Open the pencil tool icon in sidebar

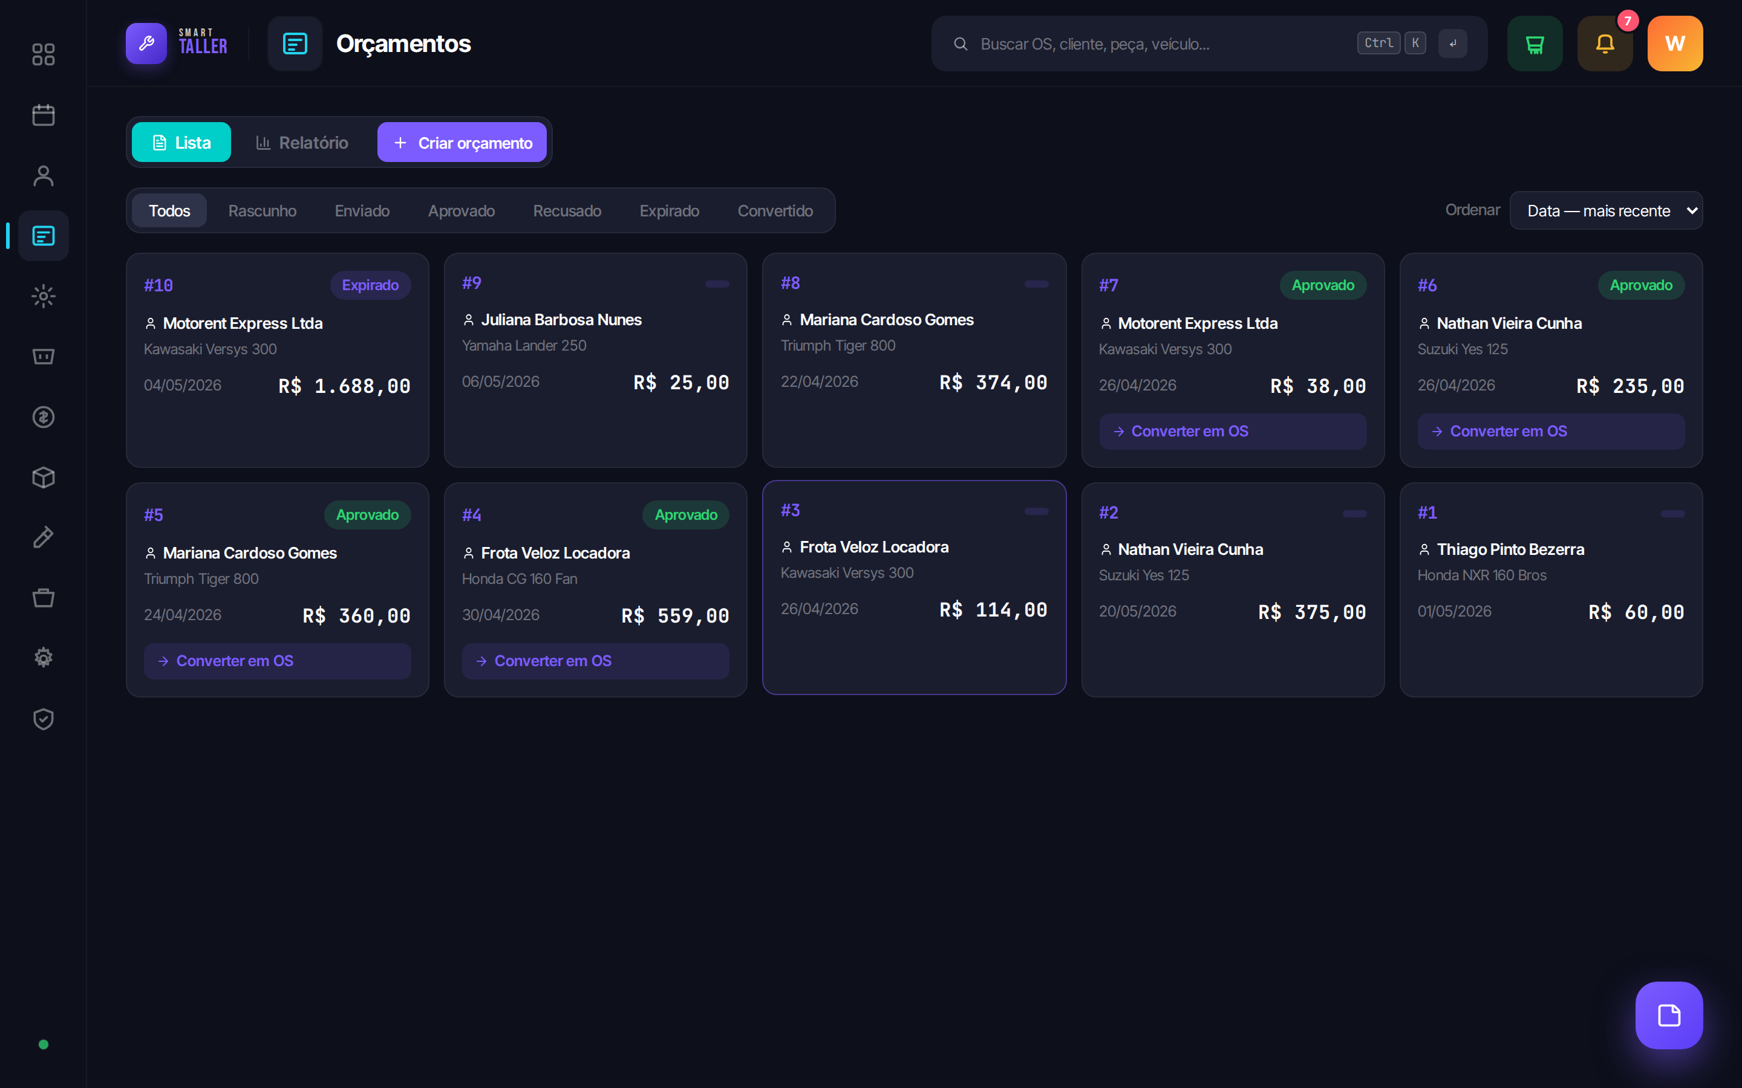[43, 537]
